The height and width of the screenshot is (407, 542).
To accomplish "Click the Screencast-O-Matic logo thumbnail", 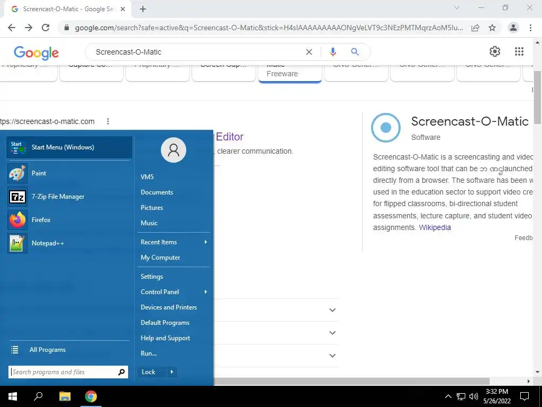I will pyautogui.click(x=386, y=128).
